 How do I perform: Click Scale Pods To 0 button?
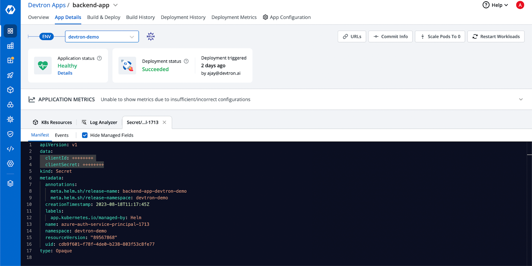pyautogui.click(x=440, y=36)
